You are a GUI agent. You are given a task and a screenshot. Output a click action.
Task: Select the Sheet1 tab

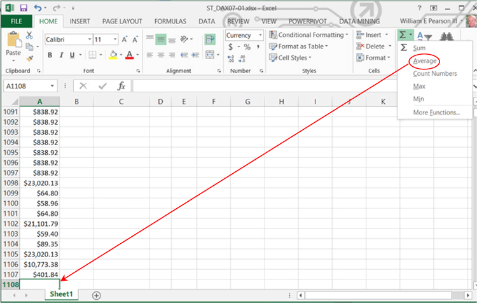pos(62,294)
